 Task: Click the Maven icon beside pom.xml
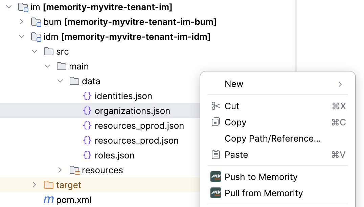point(49,200)
